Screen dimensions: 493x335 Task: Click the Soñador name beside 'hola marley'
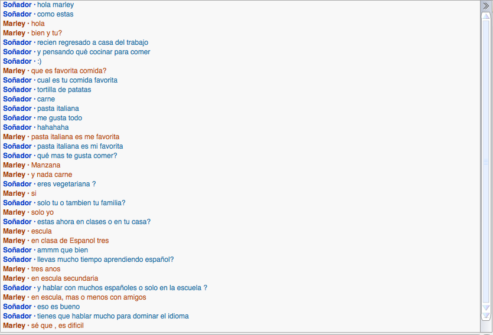(17, 5)
